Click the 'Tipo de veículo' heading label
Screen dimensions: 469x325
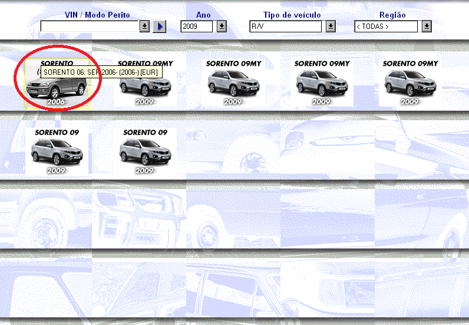(x=292, y=15)
